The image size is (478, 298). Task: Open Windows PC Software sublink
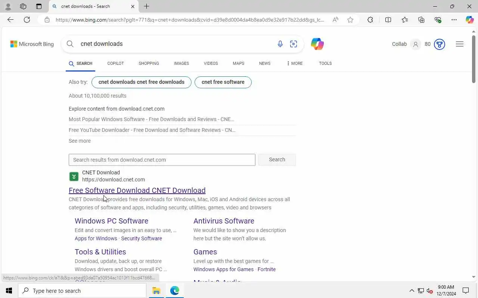[111, 221]
